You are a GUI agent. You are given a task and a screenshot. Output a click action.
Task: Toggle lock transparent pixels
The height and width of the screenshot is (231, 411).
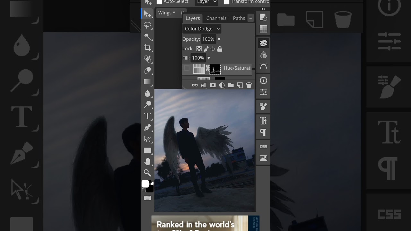pos(199,49)
